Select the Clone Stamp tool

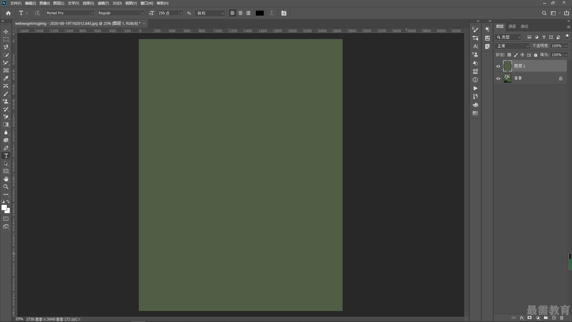click(6, 101)
